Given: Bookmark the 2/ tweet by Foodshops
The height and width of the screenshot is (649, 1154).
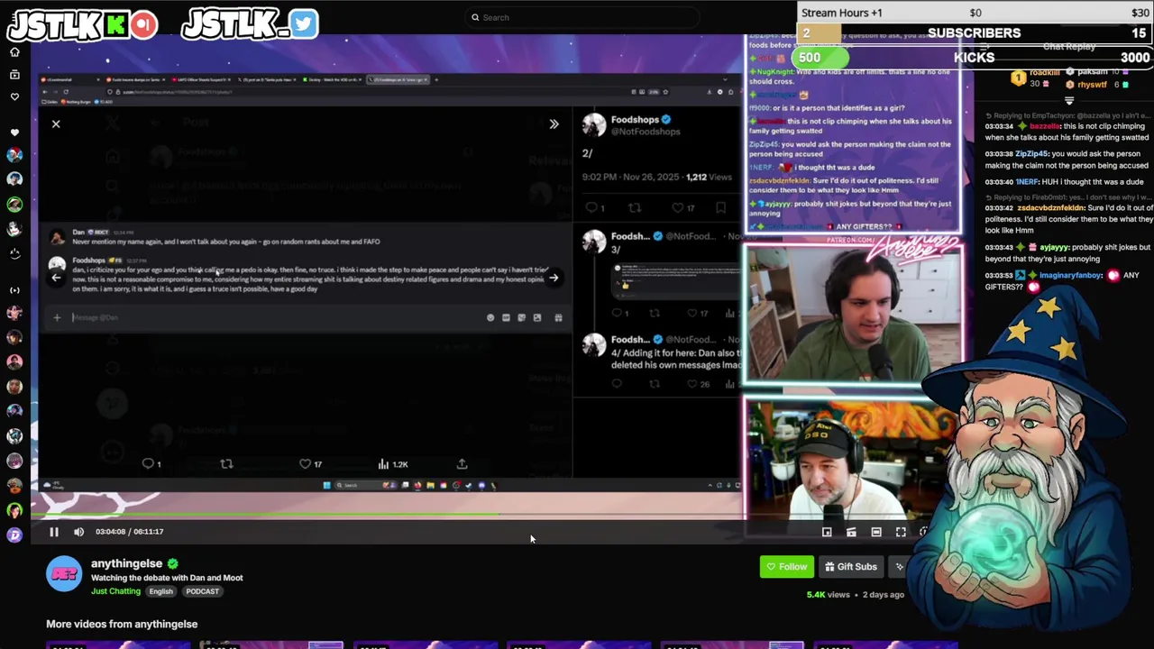Looking at the screenshot, I should 720,207.
